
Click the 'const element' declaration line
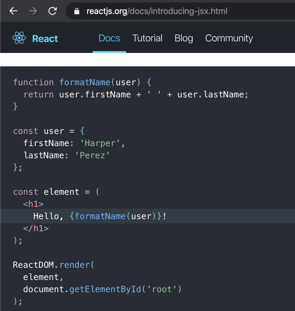click(56, 192)
